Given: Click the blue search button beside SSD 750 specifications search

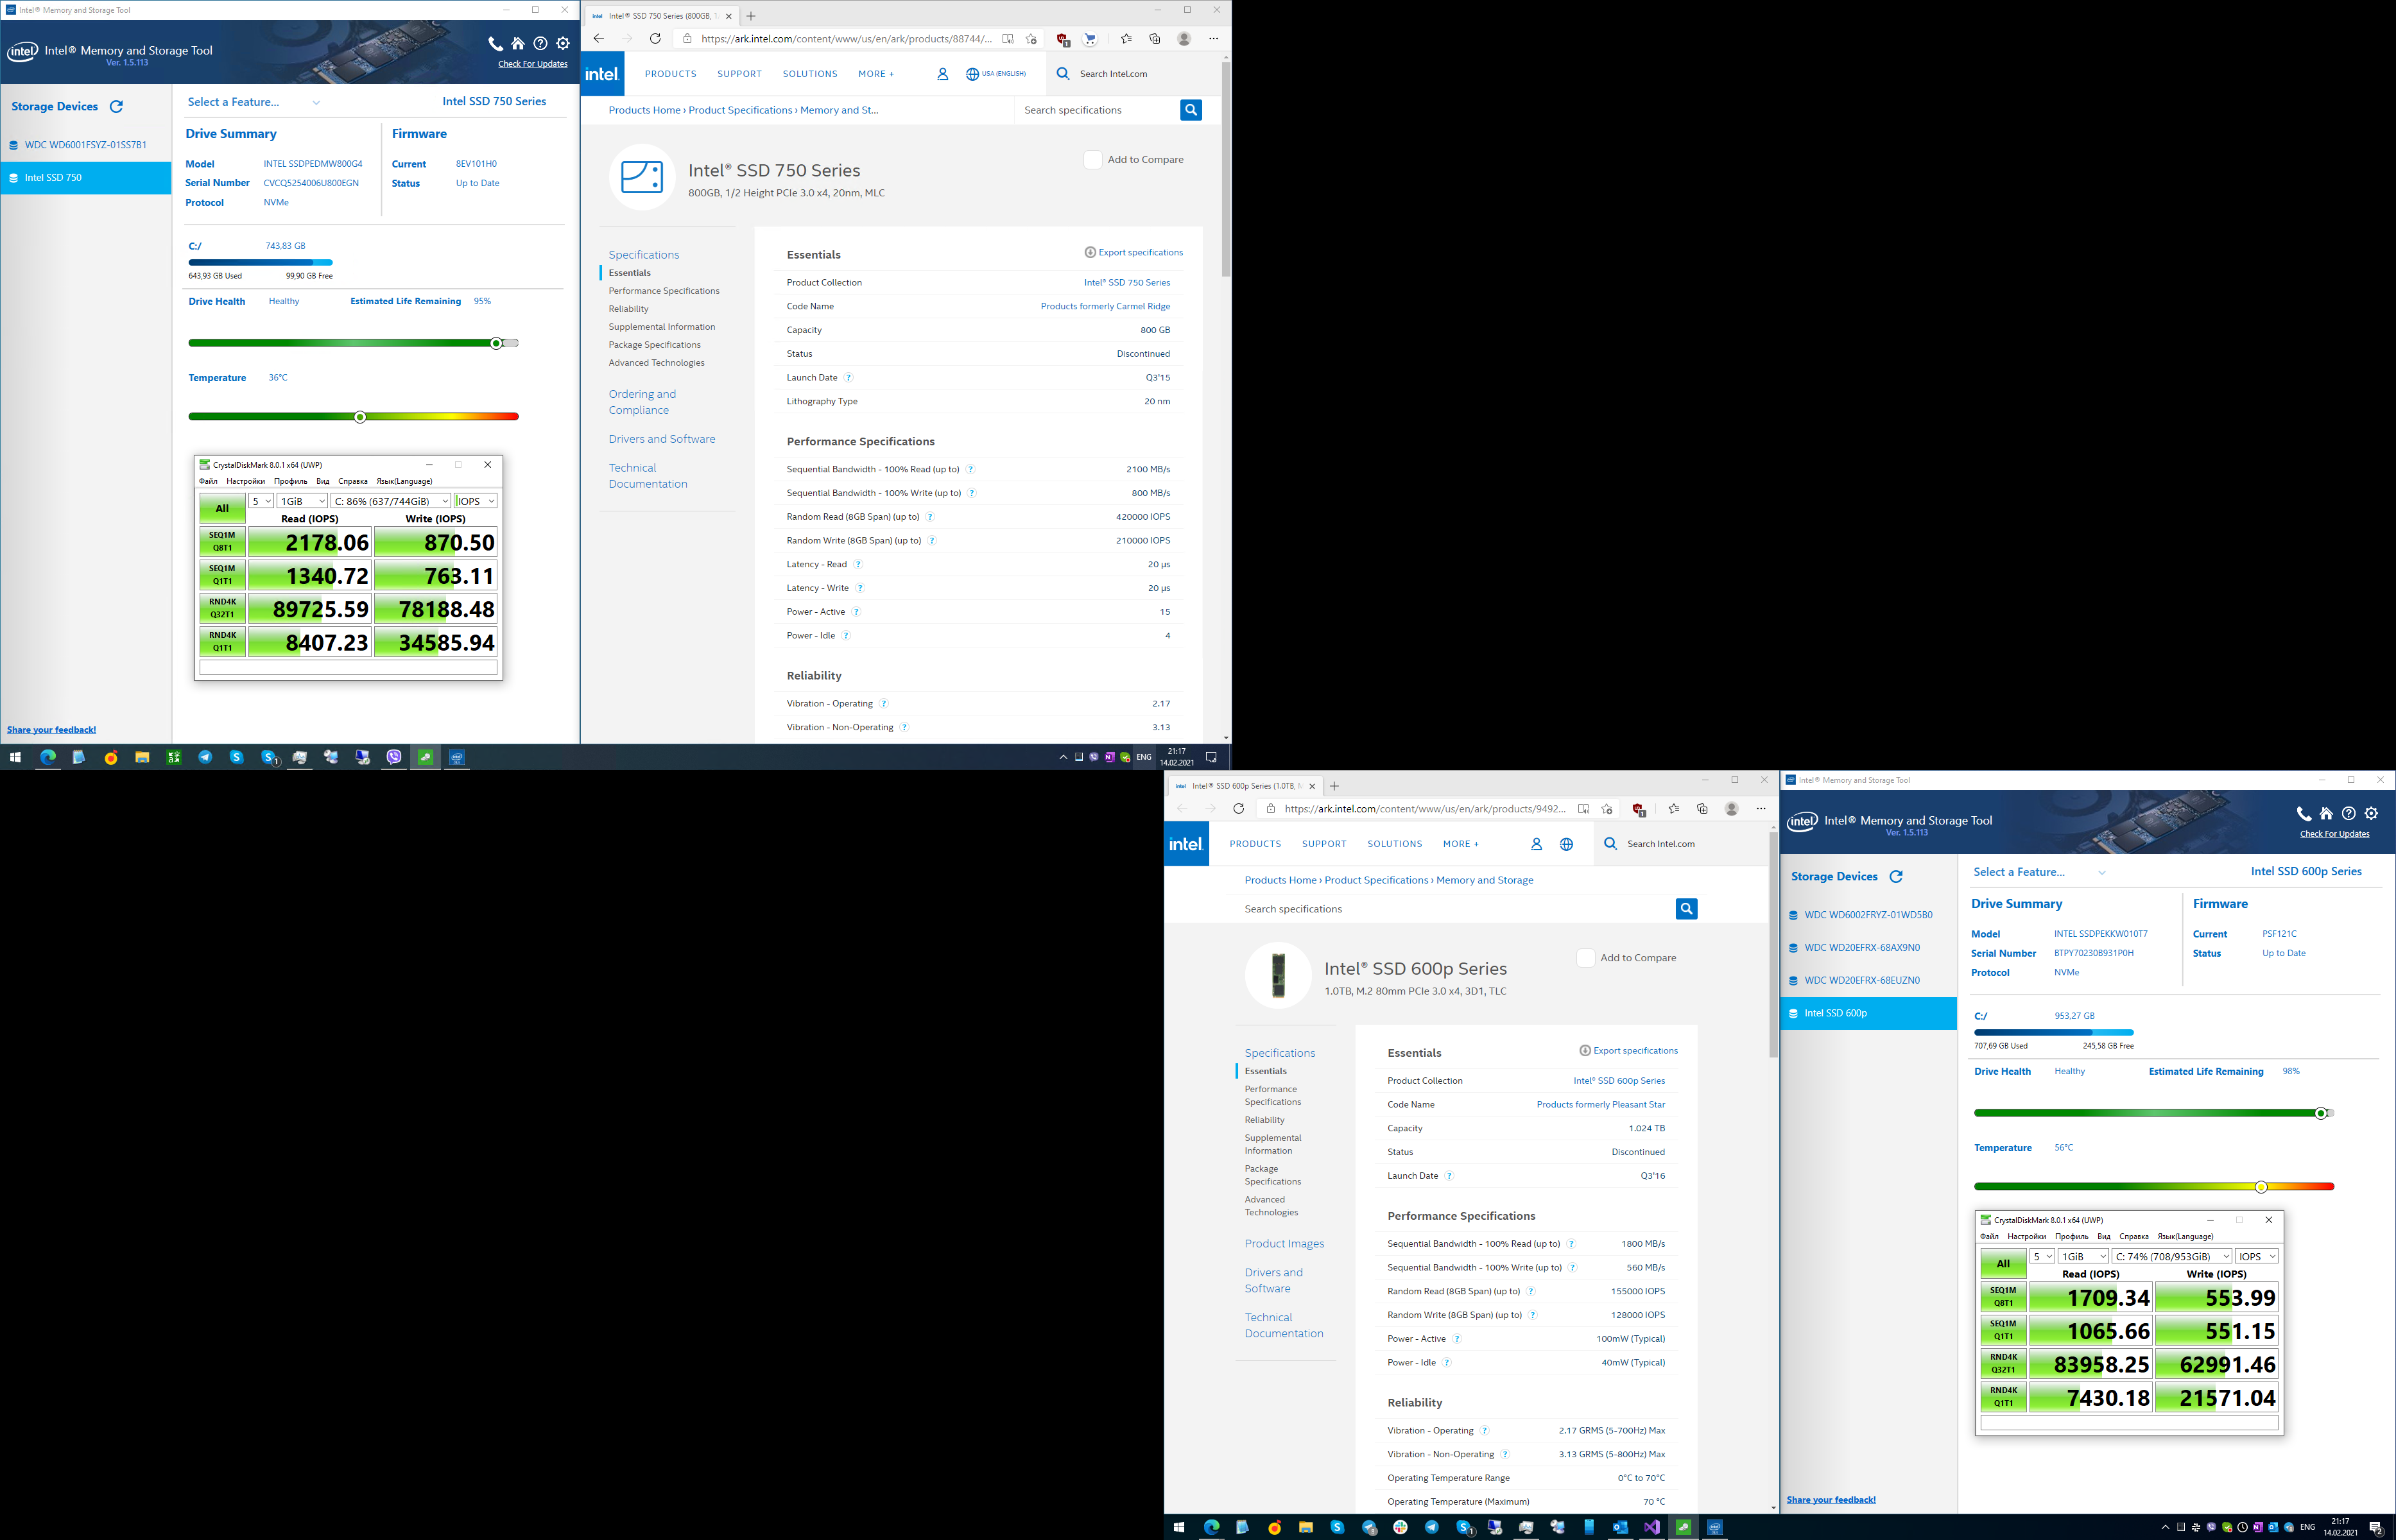Looking at the screenshot, I should click(1191, 110).
